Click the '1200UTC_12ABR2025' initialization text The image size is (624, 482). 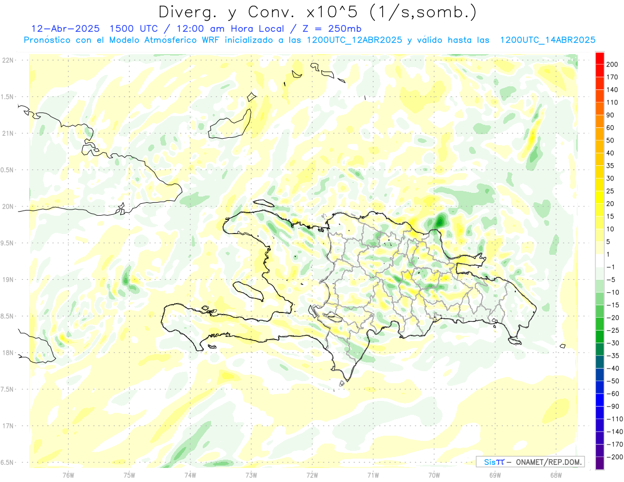354,40
